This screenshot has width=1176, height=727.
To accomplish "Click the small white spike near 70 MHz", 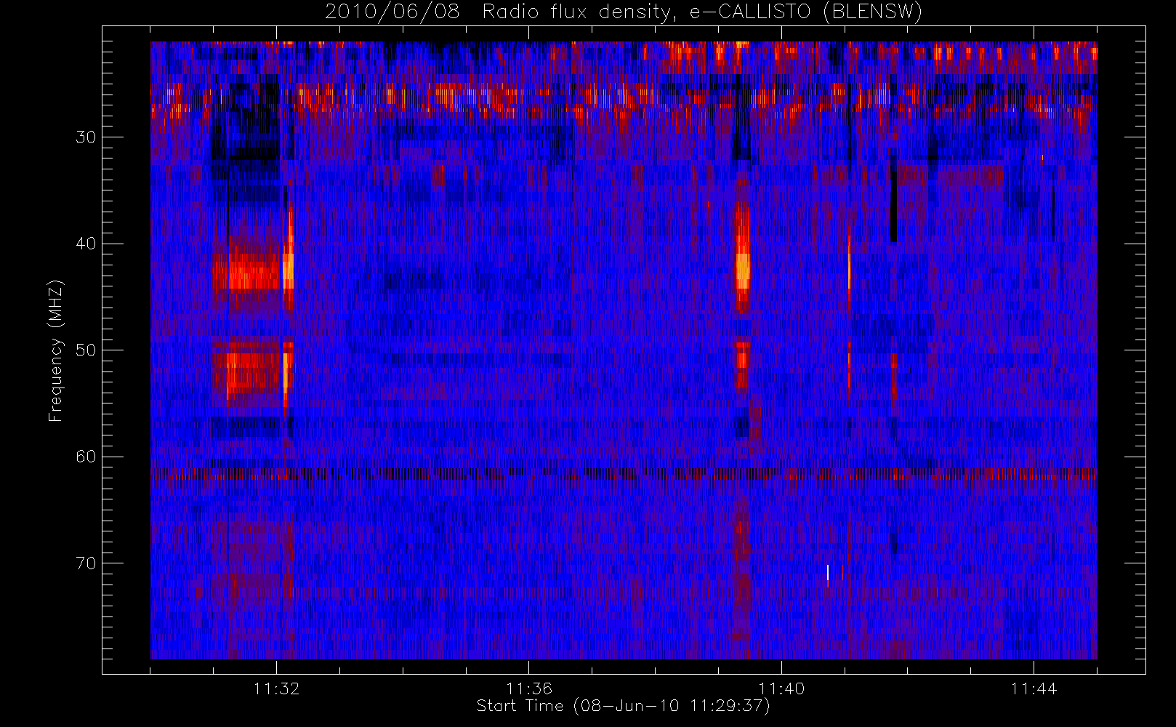I will click(x=828, y=574).
